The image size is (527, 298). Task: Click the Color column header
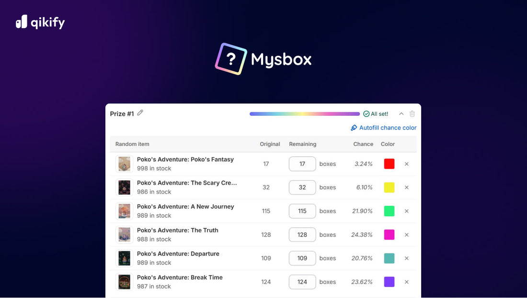388,144
